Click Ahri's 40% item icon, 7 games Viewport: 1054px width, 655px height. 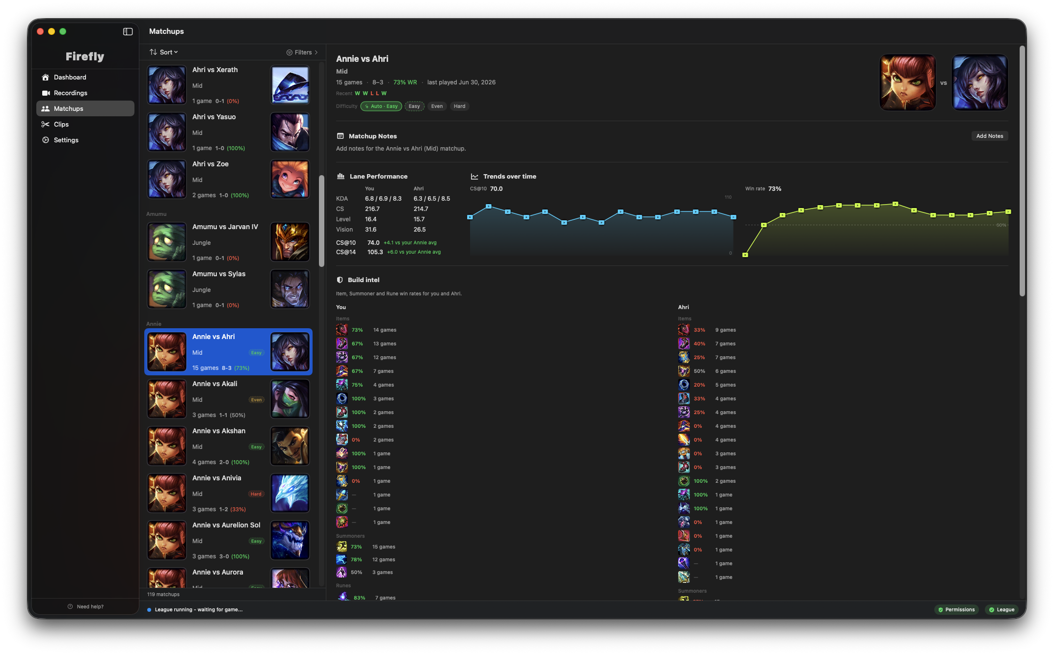coord(684,343)
